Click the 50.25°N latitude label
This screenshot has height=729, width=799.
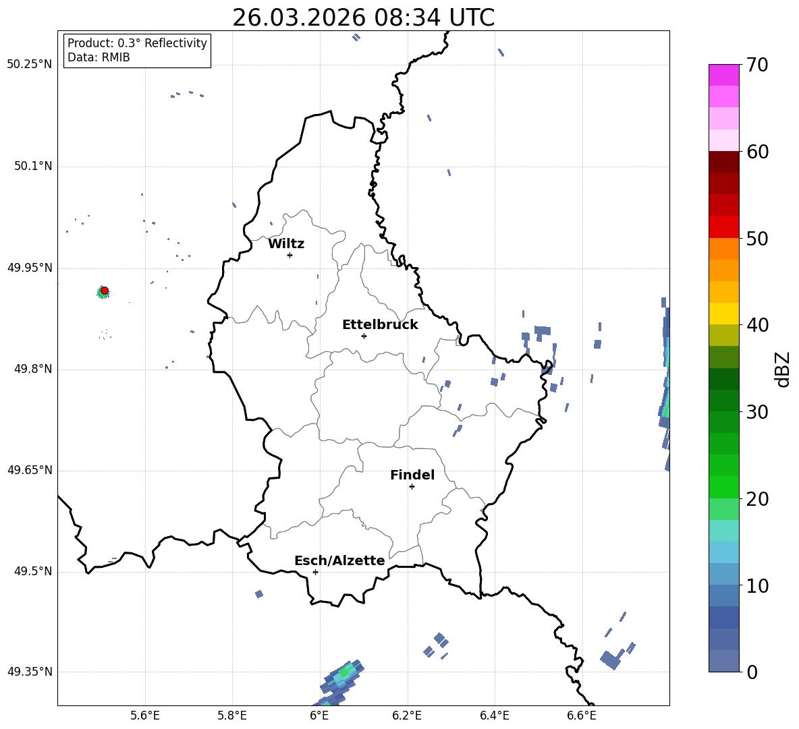[30, 65]
